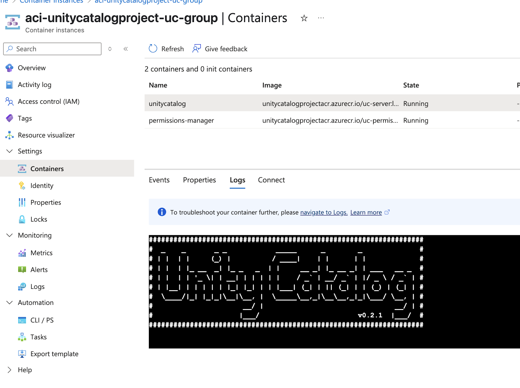This screenshot has height=388, width=520.
Task: Open Overview in the sidebar
Action: pyautogui.click(x=32, y=68)
